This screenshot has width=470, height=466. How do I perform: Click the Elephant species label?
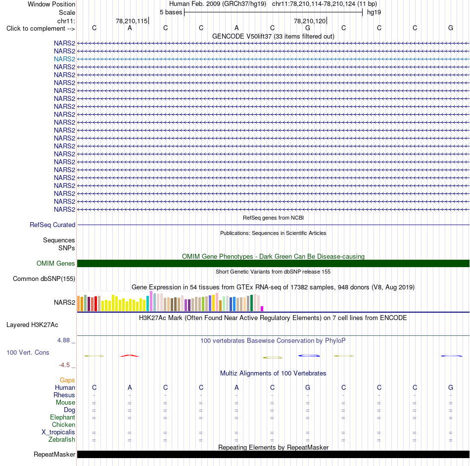(62, 418)
